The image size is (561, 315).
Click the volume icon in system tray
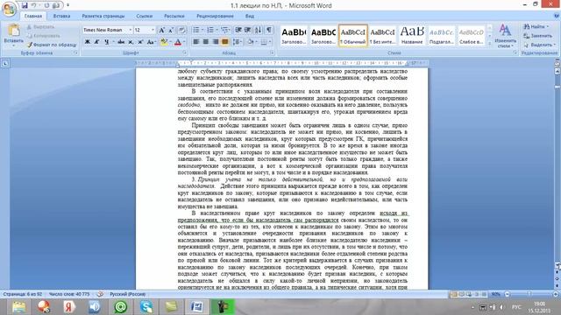(502, 307)
